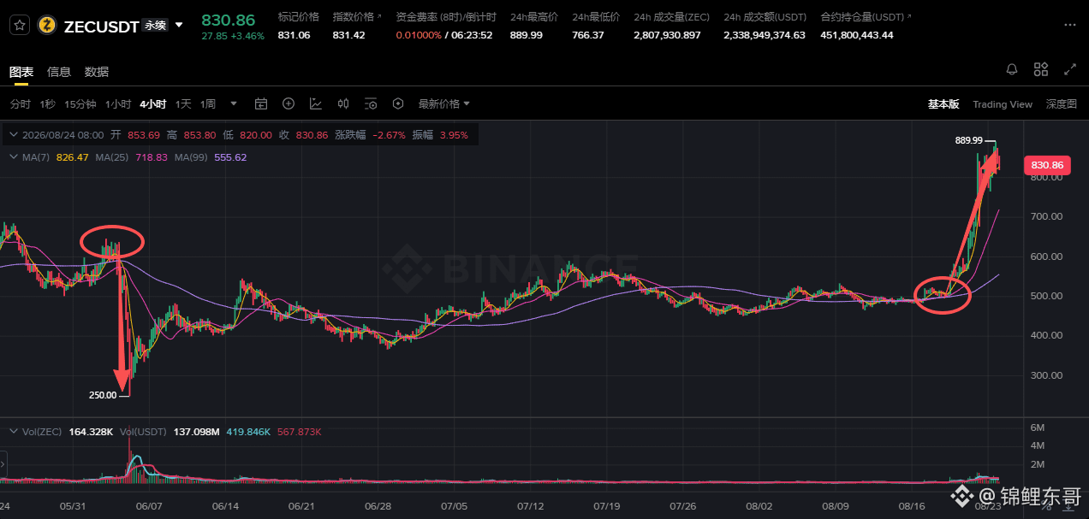
Task: Open the 合约持仓量(USDT) open interest link
Action: tap(866, 17)
